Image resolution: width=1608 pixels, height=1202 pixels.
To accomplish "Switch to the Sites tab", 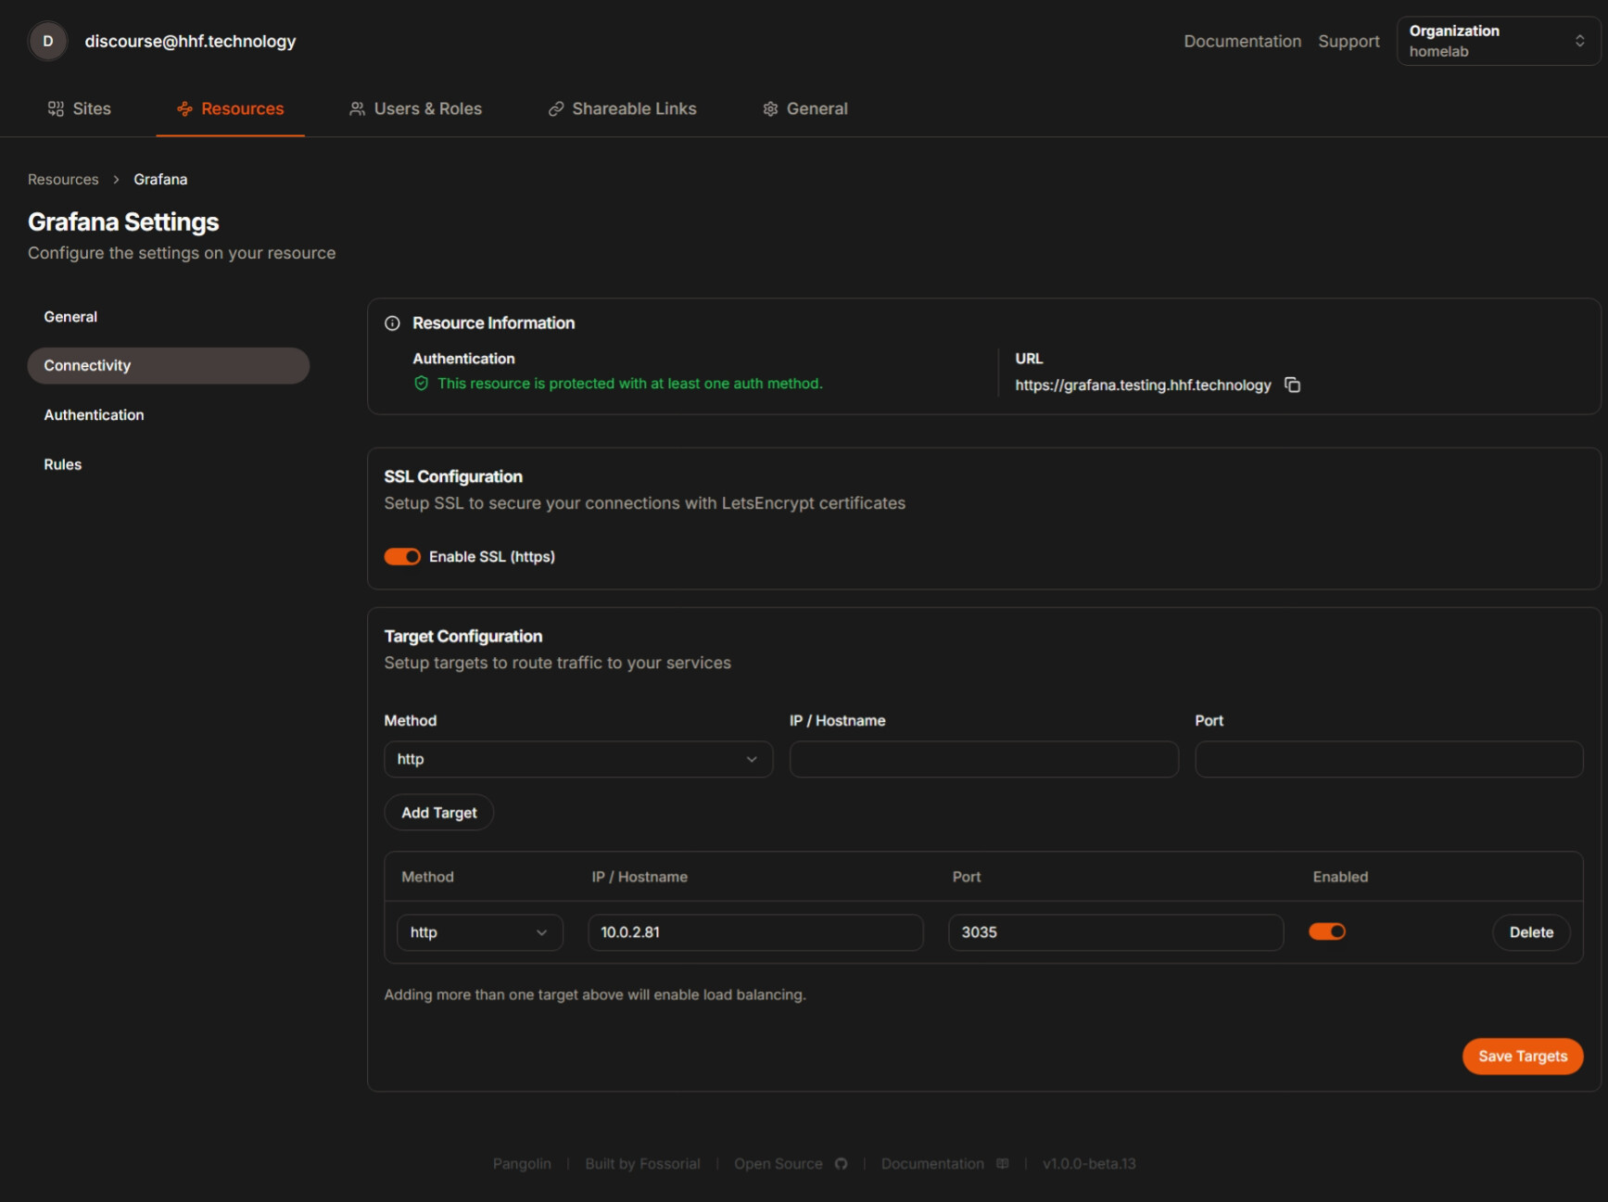I will click(80, 108).
